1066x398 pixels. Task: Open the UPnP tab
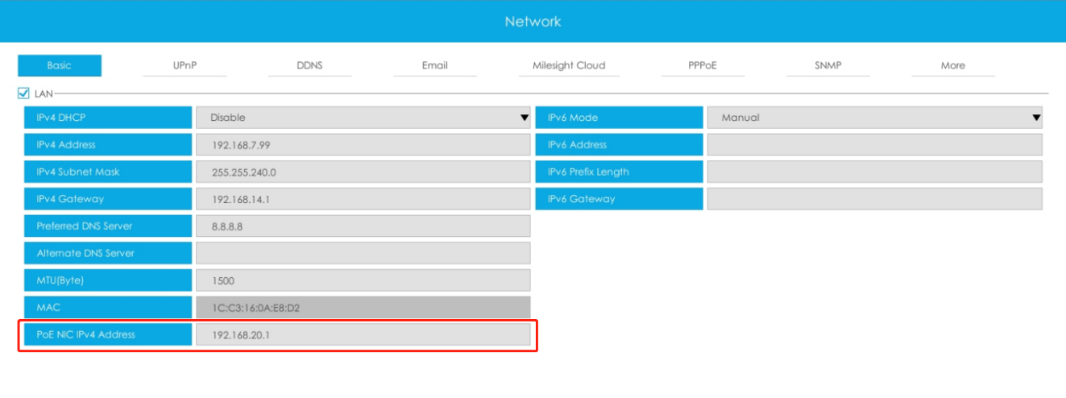coord(185,65)
